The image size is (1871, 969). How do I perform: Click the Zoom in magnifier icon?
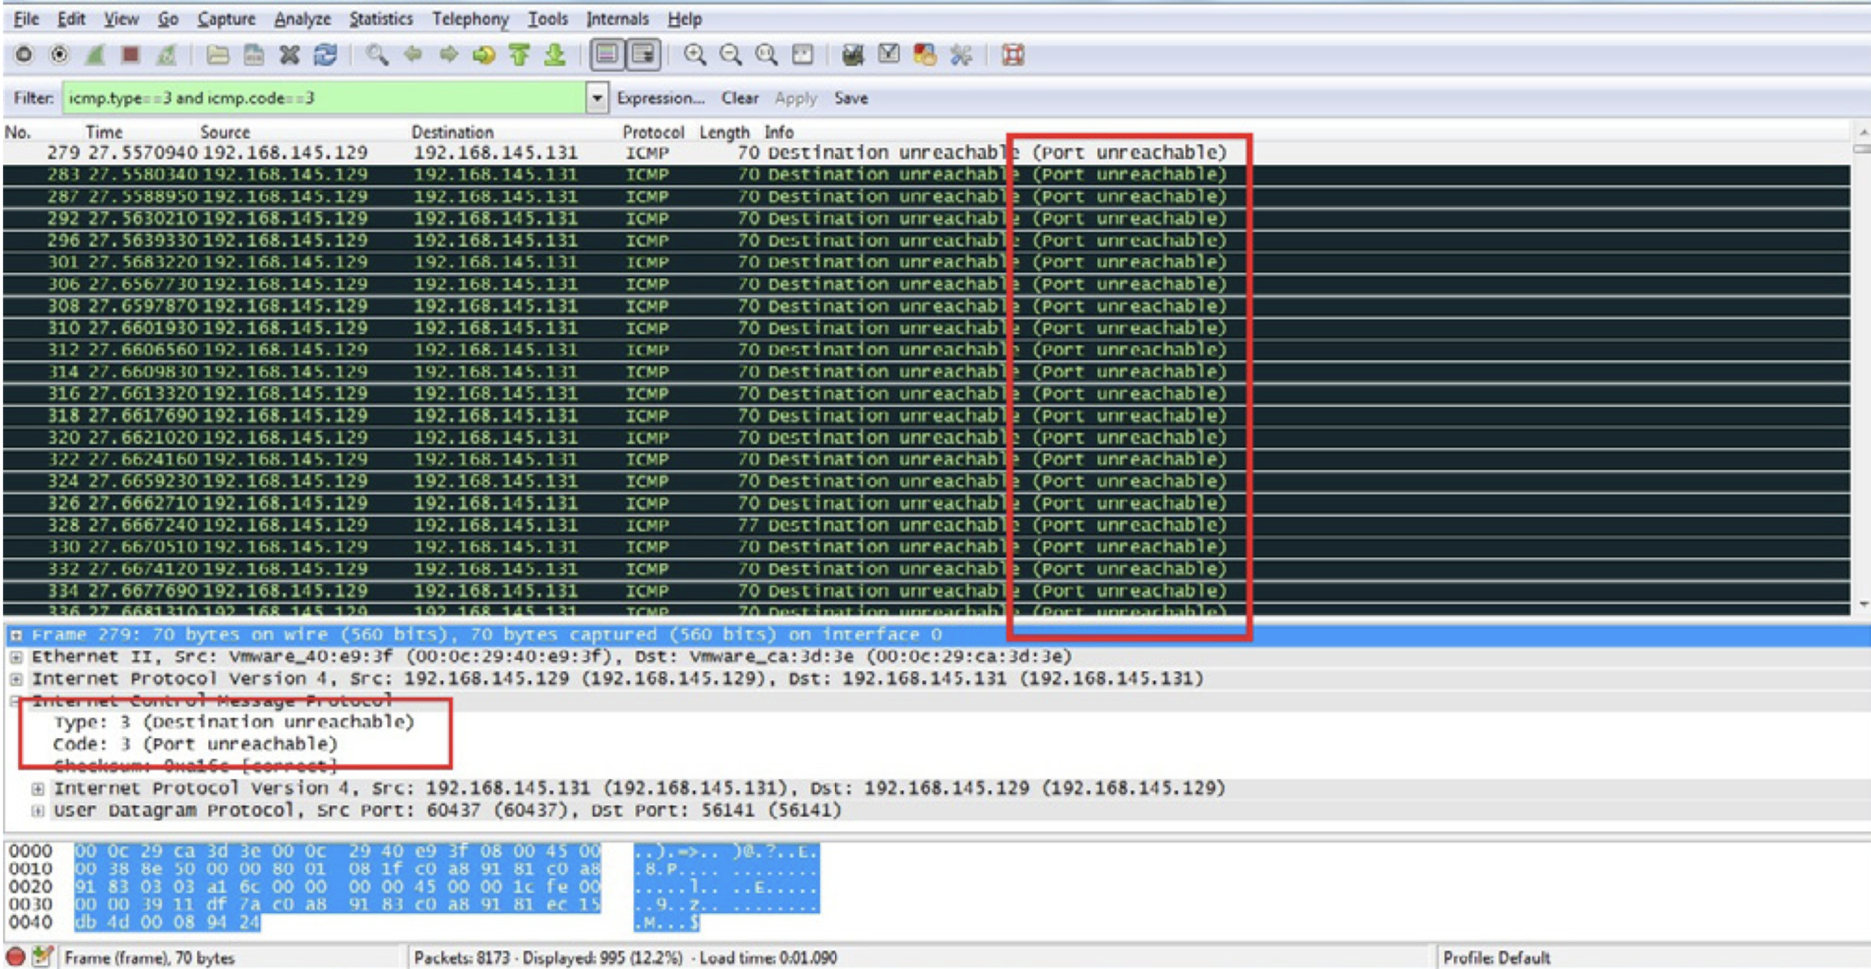coord(695,55)
